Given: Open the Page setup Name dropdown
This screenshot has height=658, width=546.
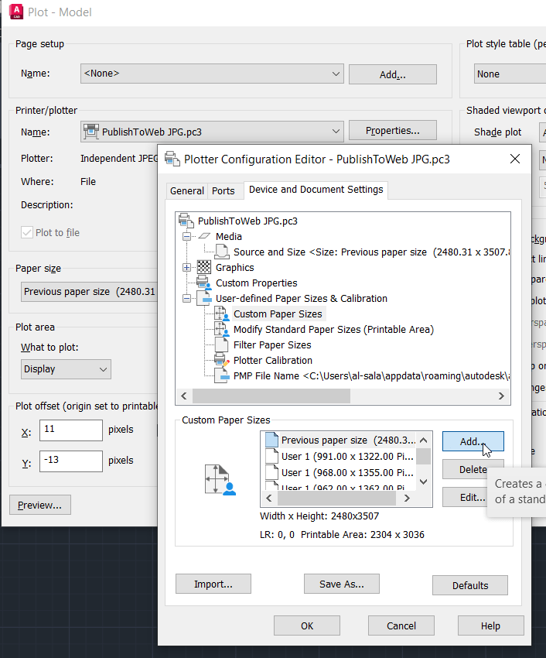Looking at the screenshot, I should coord(212,74).
